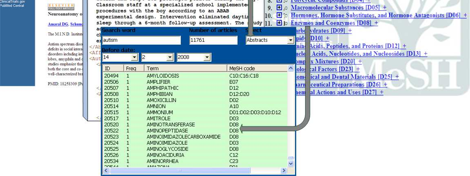Select the AMINOPEPTIDASE term row
470x176 pixels.
[195, 131]
